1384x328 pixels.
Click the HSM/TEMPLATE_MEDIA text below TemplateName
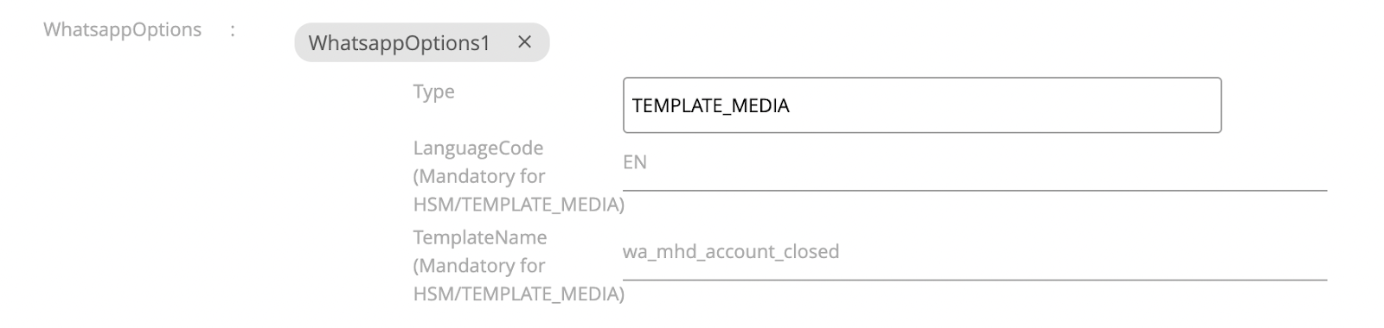click(518, 294)
